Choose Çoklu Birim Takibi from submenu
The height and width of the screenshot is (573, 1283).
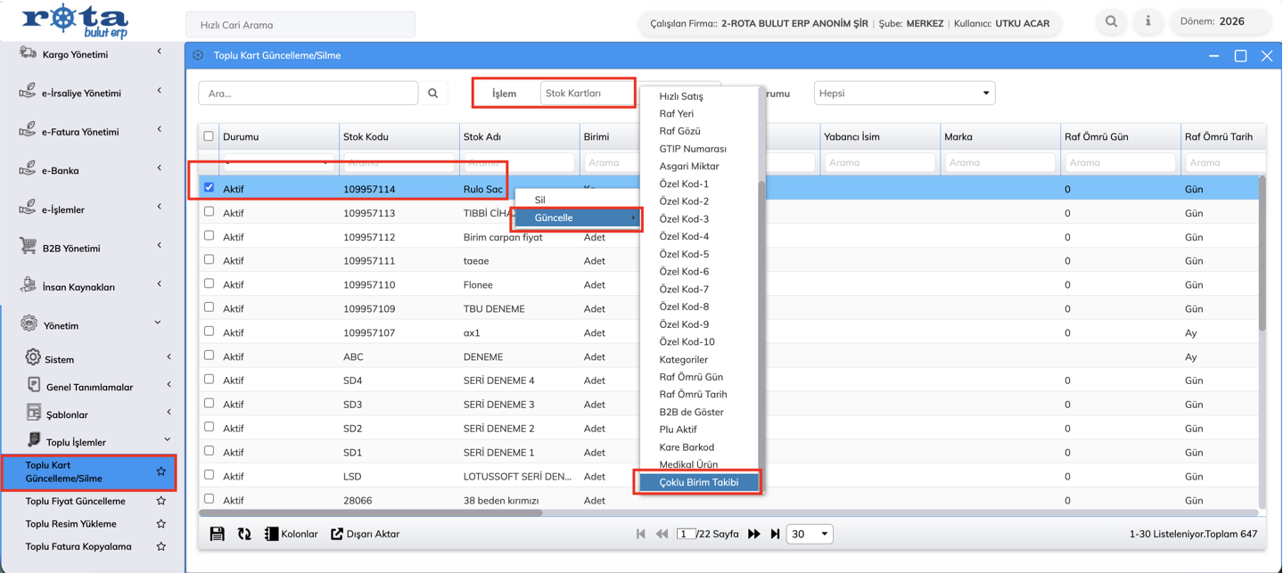click(698, 482)
